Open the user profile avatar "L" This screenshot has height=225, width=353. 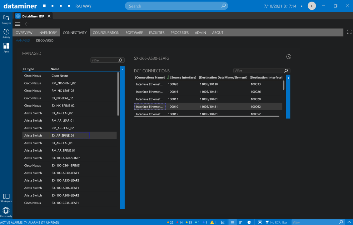click(x=311, y=6)
